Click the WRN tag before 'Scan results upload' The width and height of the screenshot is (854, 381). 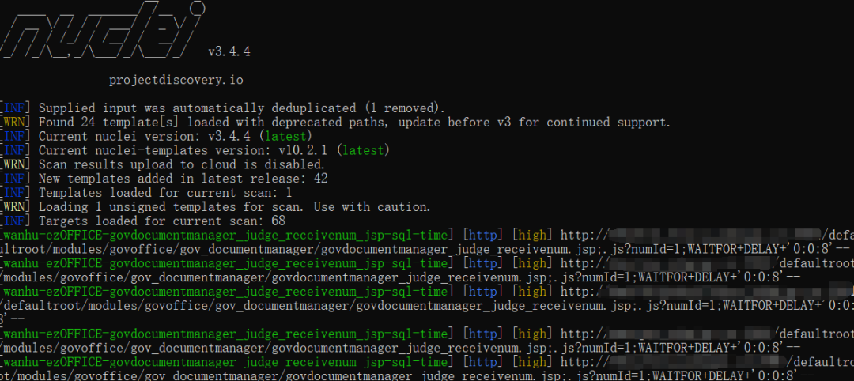16,164
